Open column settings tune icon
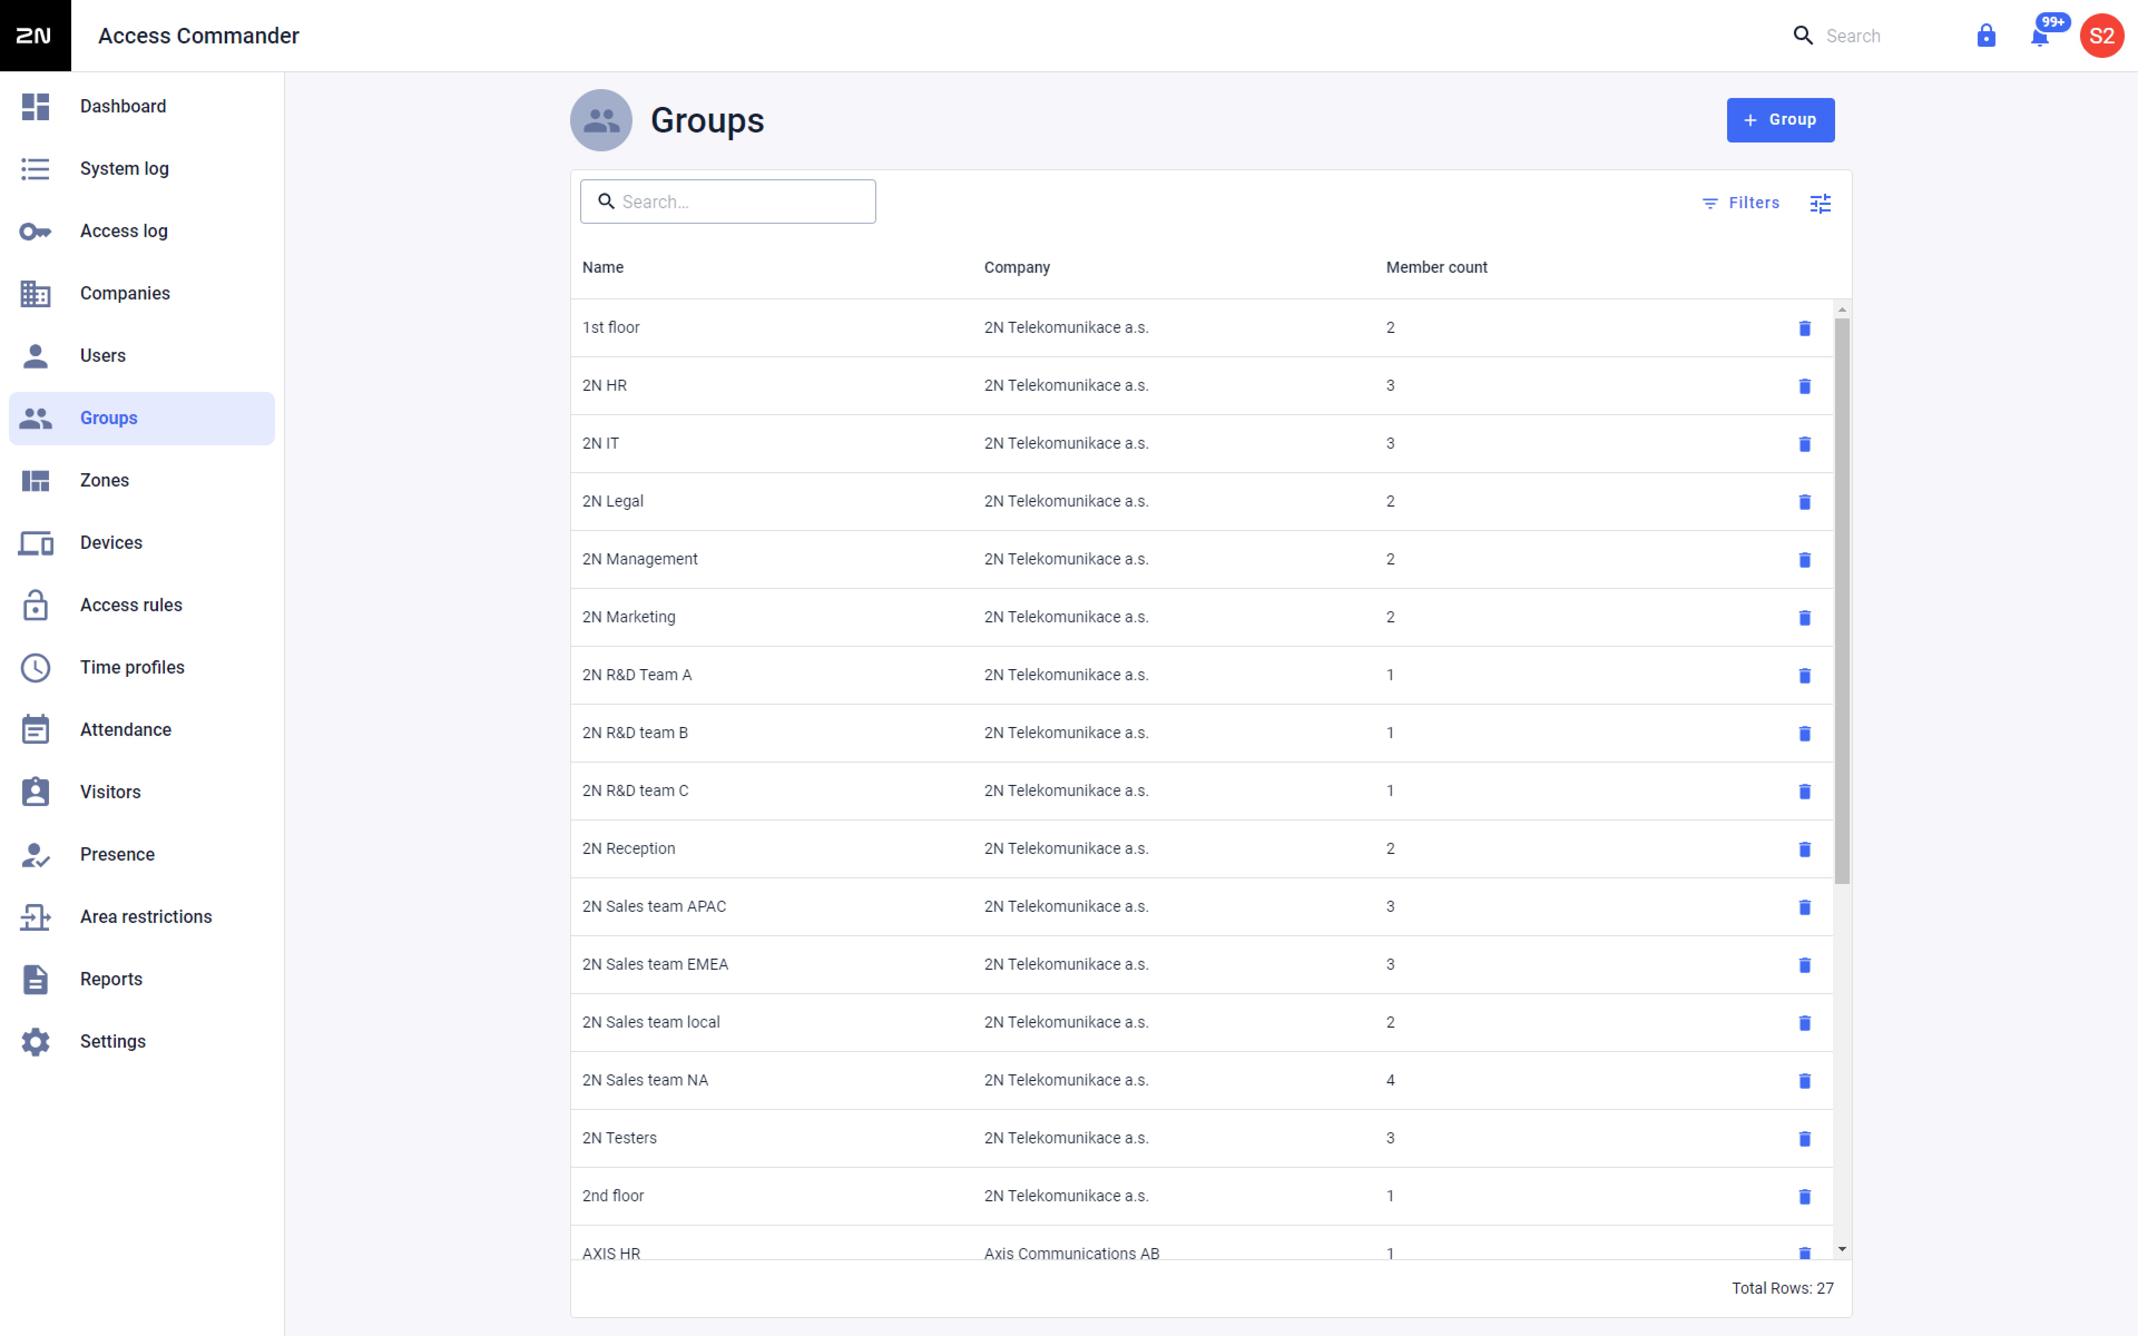Image resolution: width=2138 pixels, height=1336 pixels. coord(1821,203)
